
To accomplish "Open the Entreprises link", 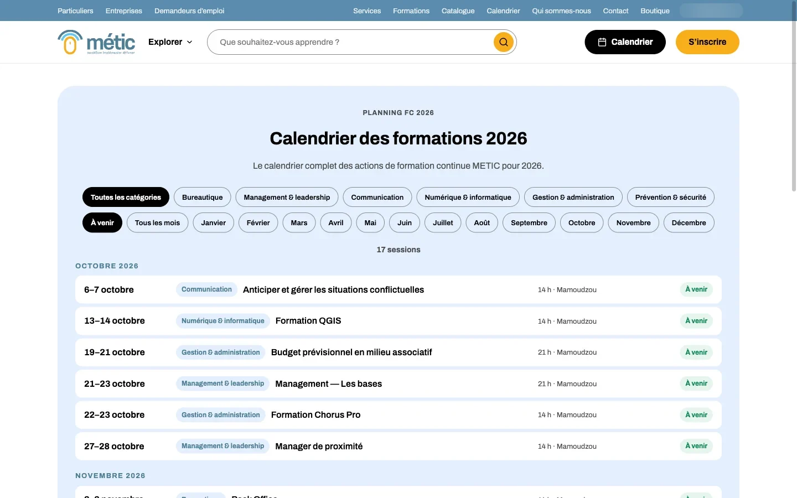I will pyautogui.click(x=124, y=11).
